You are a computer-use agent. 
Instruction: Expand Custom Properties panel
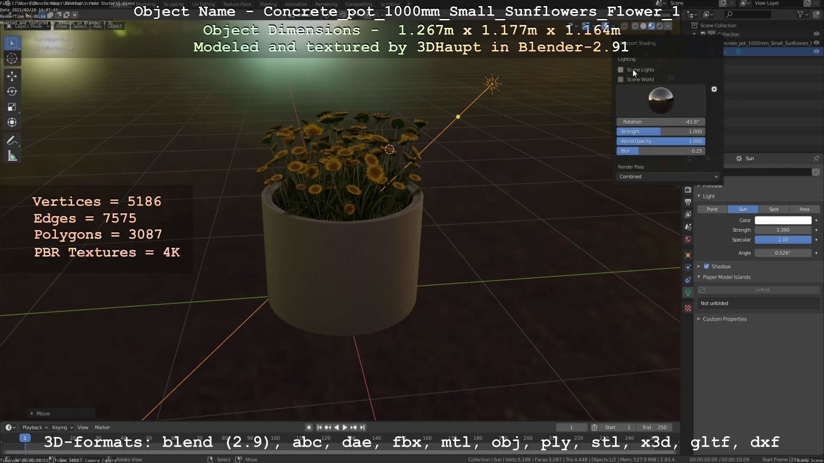pos(699,319)
